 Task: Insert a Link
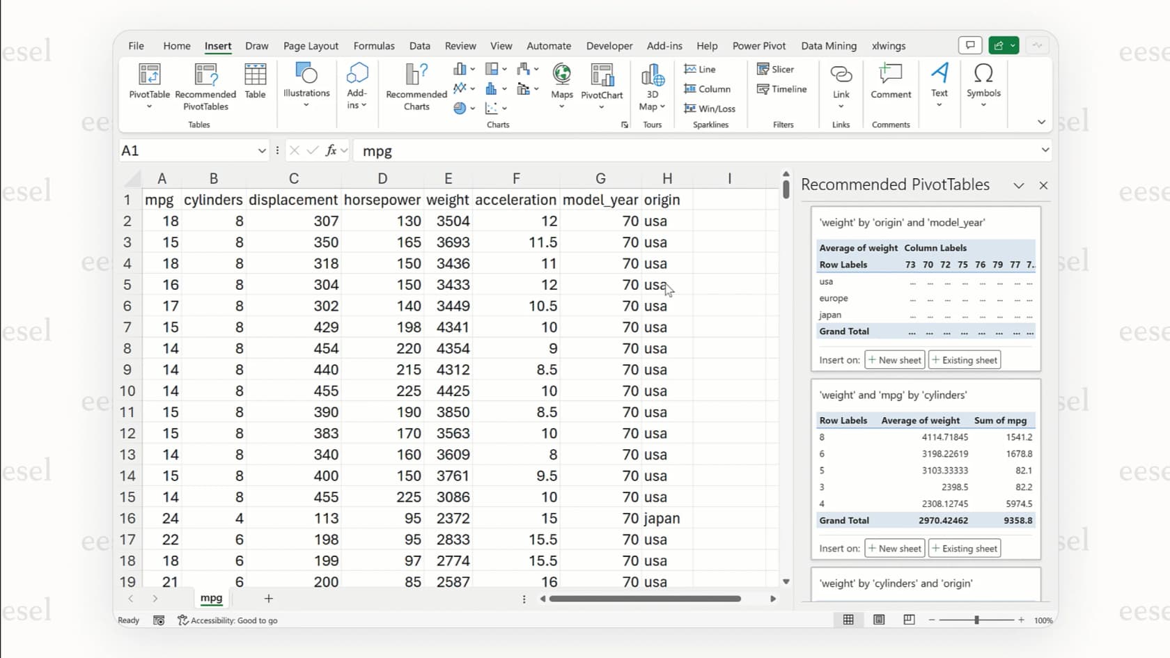tap(841, 86)
